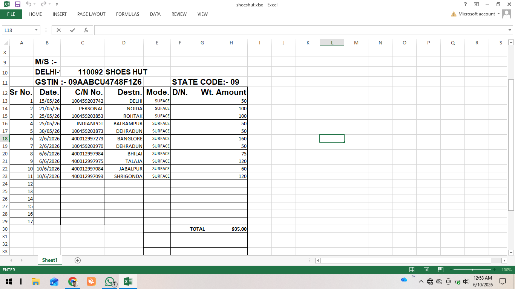Switch to Normal view in status bar
This screenshot has height=289, width=515.
coord(412,270)
